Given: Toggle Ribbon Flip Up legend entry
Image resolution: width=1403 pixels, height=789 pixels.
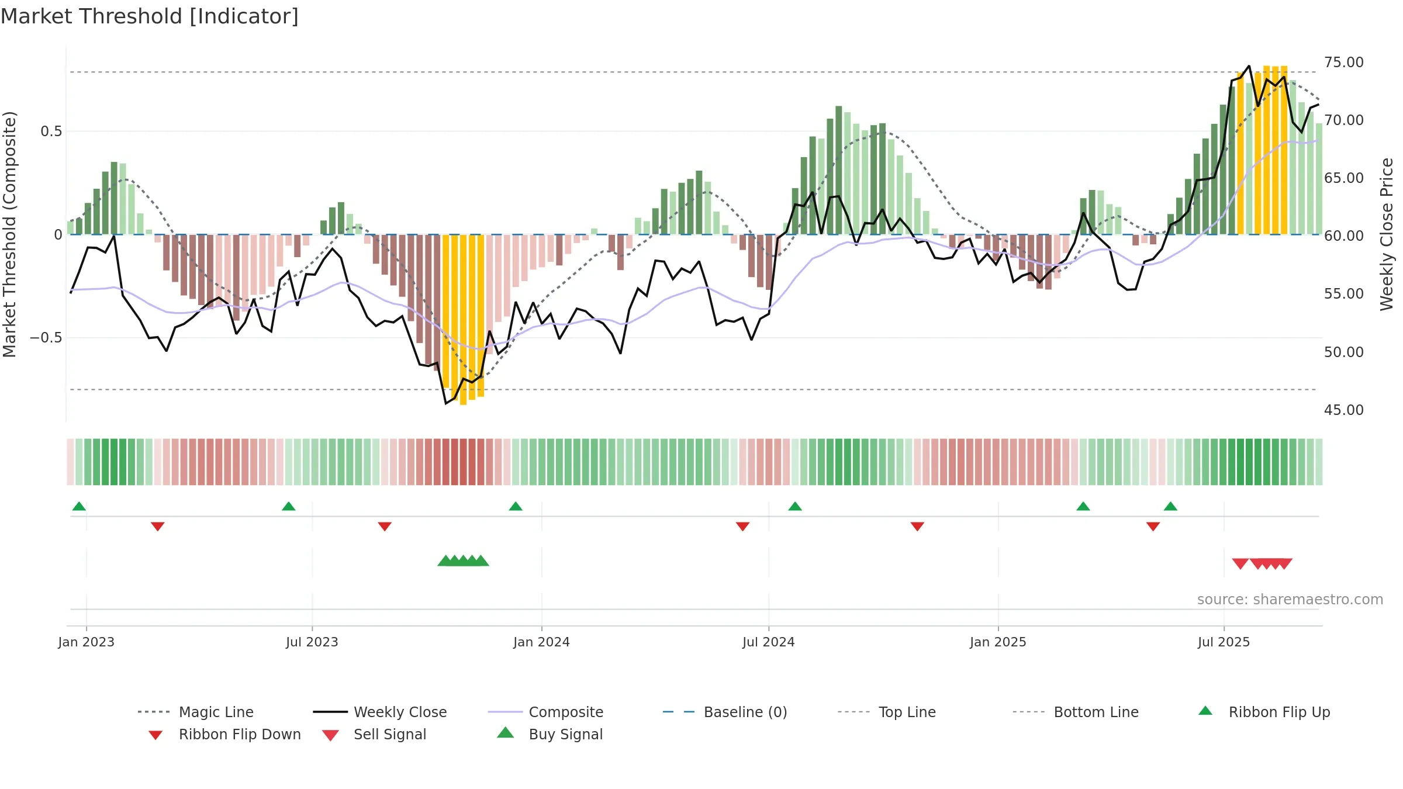Looking at the screenshot, I should pos(1264,712).
